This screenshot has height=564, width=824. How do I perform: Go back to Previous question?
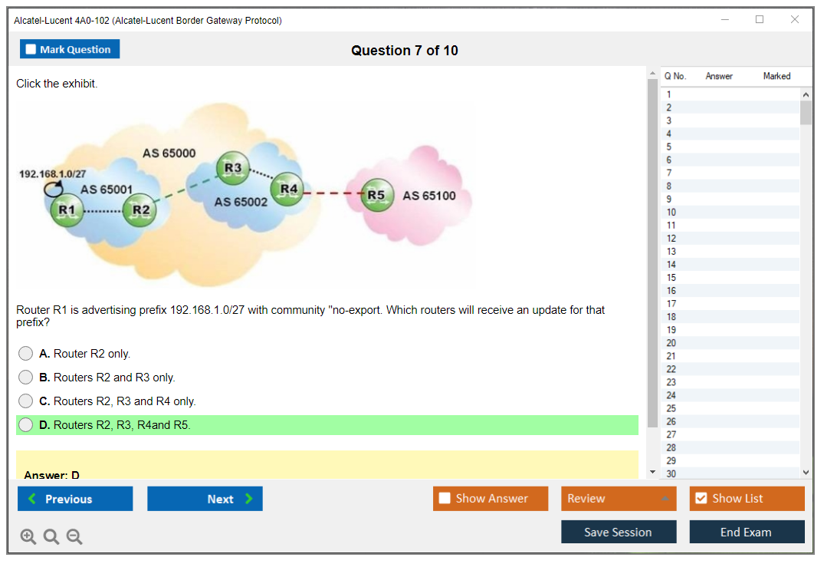75,499
